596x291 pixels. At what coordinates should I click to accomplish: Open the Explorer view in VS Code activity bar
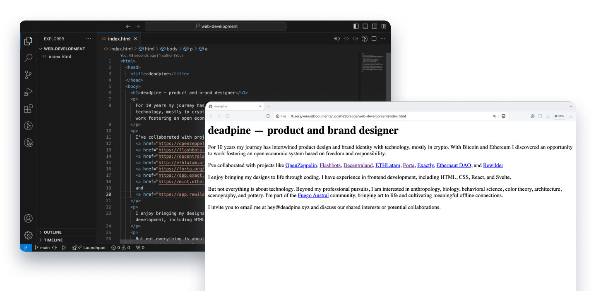[x=28, y=41]
